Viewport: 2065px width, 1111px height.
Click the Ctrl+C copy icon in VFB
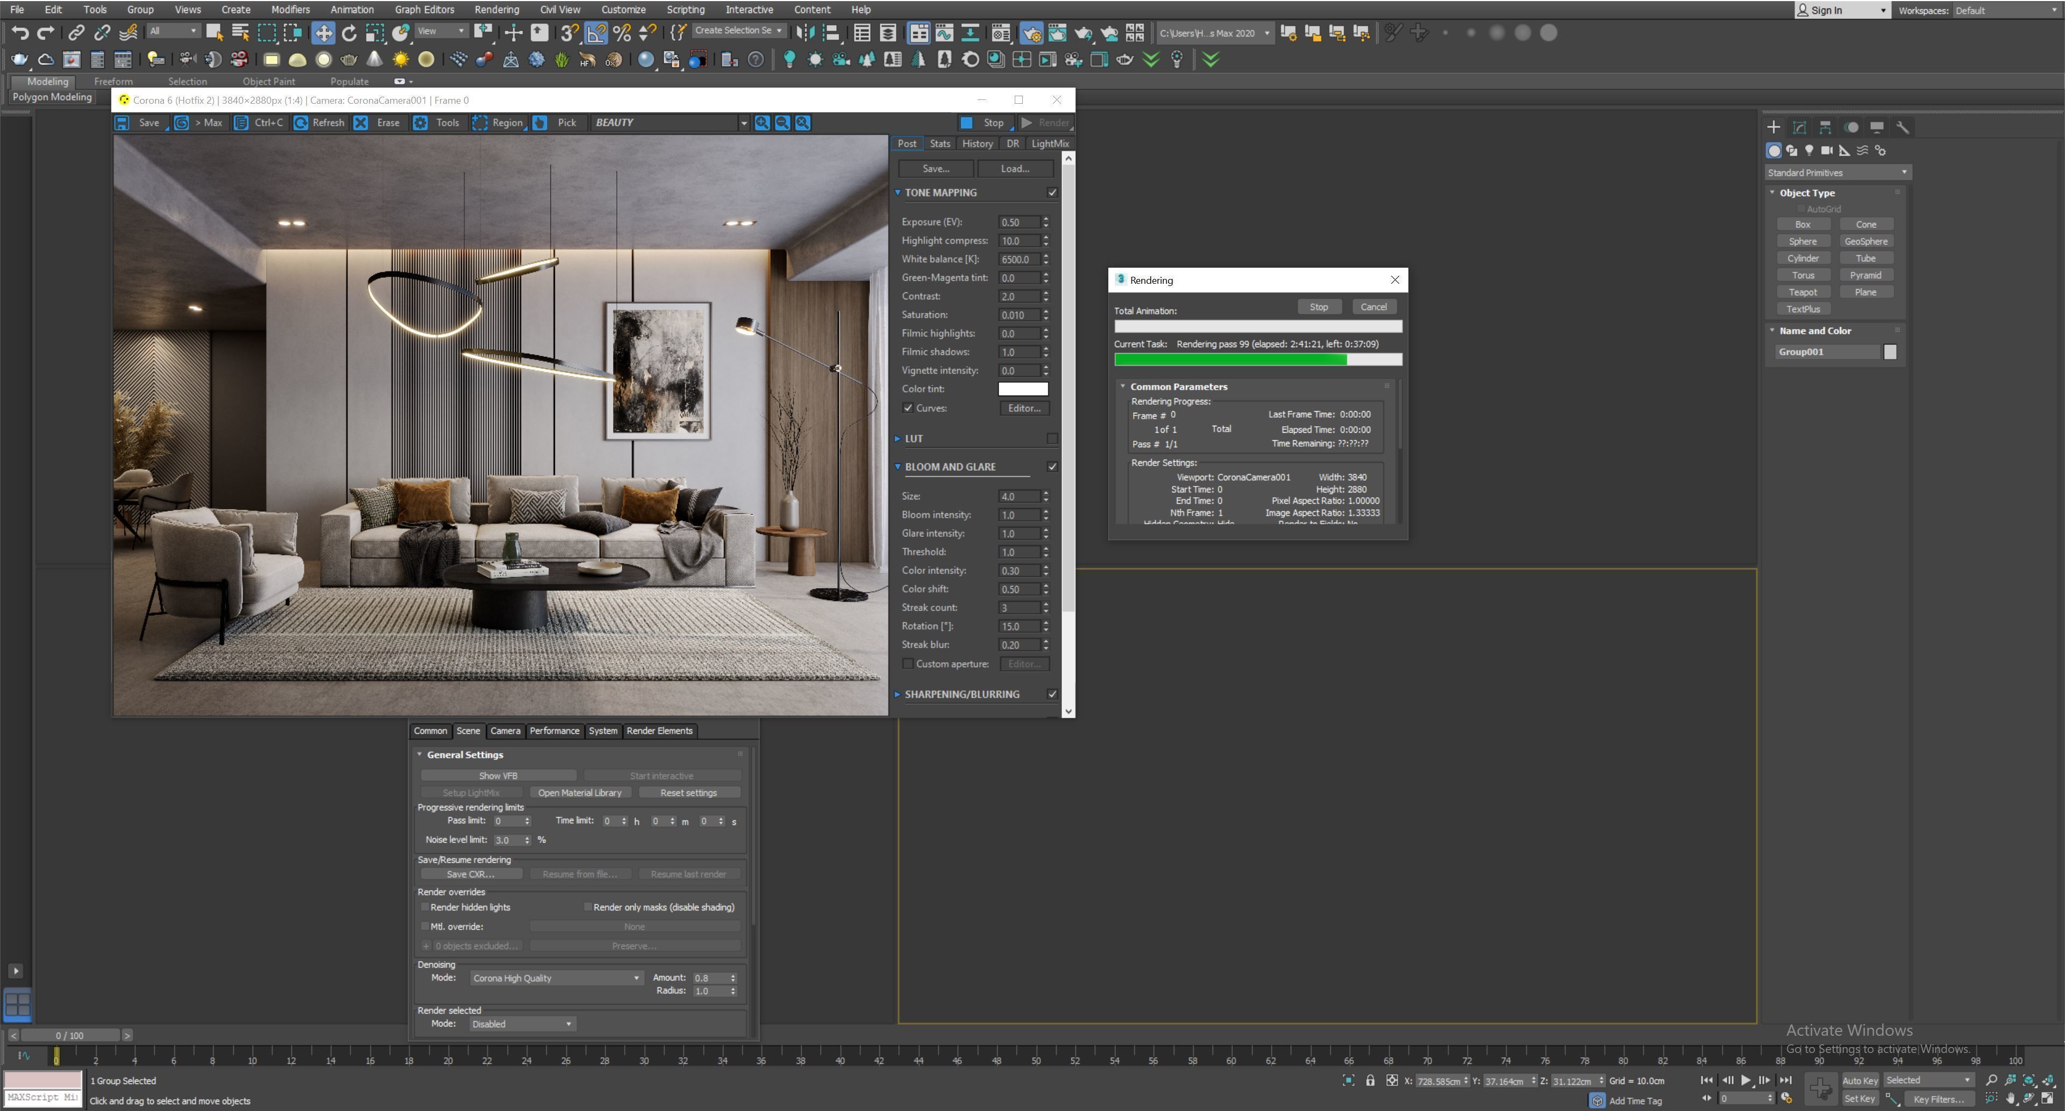[x=240, y=123]
